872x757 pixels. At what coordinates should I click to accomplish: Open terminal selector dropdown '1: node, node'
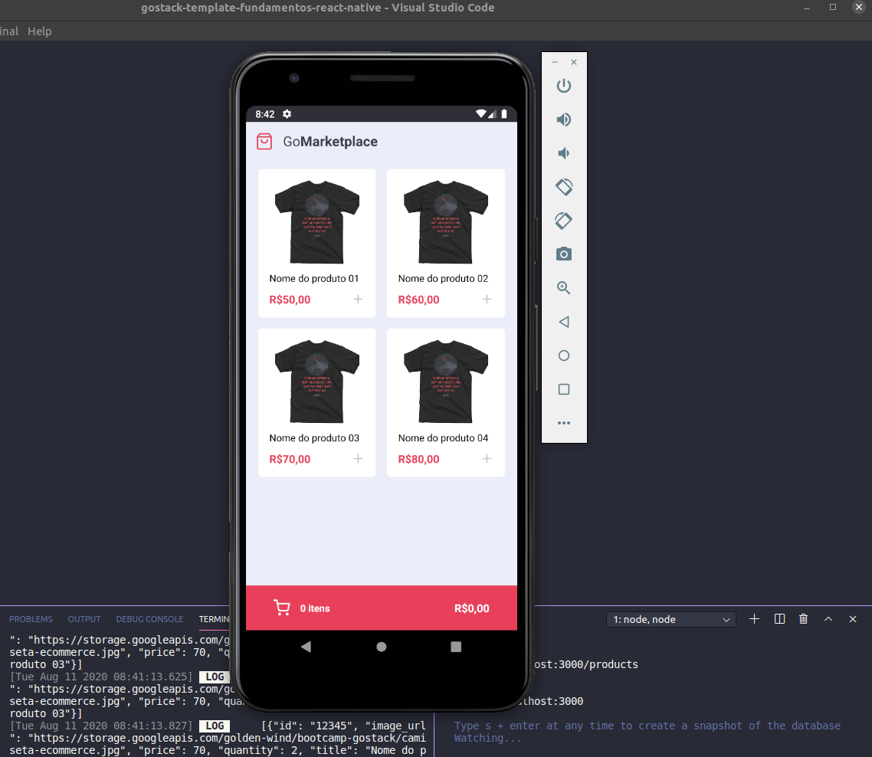(670, 620)
